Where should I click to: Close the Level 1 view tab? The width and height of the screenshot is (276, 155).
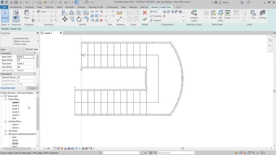click(x=61, y=33)
